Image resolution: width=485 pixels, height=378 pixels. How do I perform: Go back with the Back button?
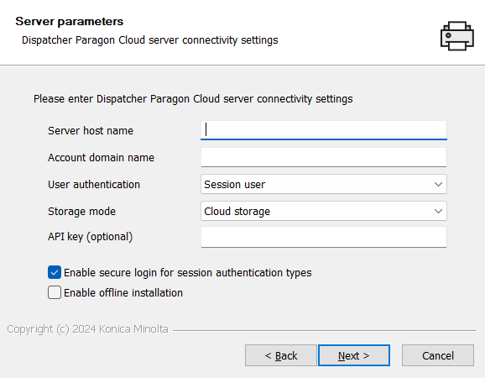[x=281, y=355]
